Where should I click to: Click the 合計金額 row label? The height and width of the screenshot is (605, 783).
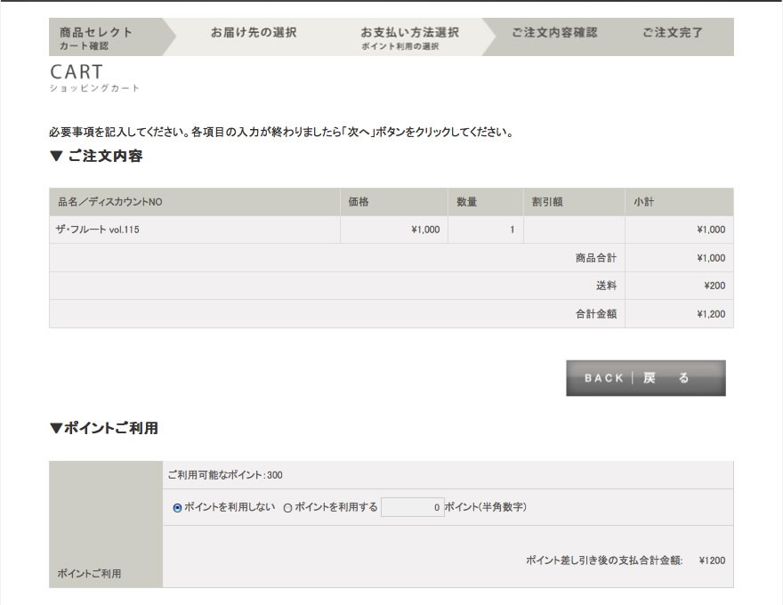(x=596, y=314)
